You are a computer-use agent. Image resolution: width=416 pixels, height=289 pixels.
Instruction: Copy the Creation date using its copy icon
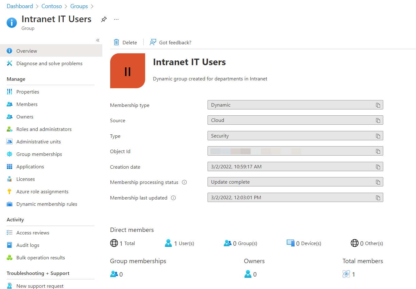378,166
